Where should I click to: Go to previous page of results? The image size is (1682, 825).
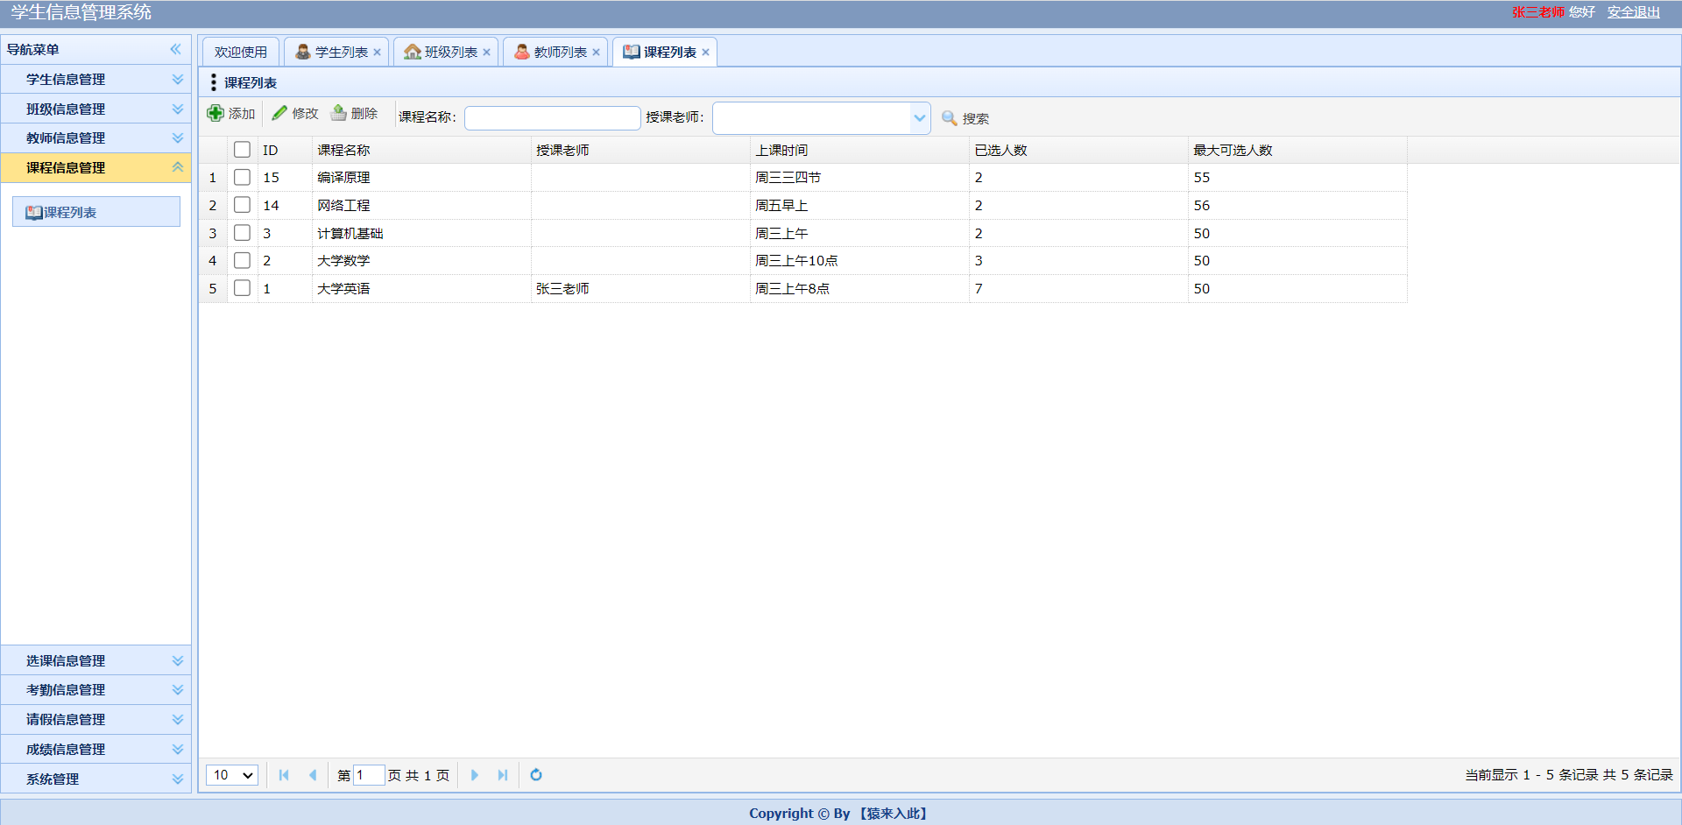click(313, 775)
